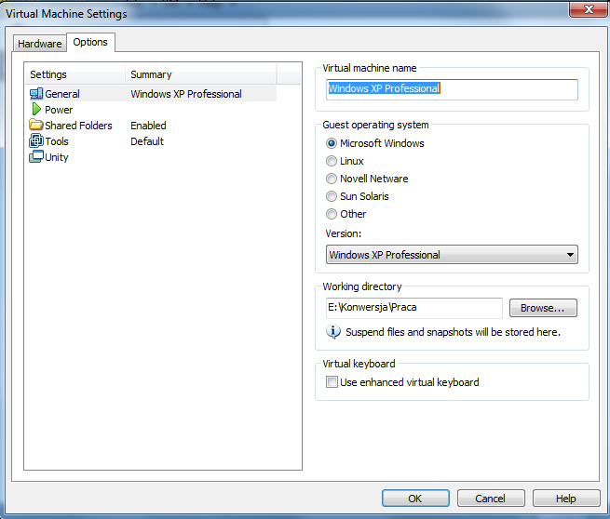610x519 pixels.
Task: Close the Virtual Machine Settings dialog
Action: click(x=589, y=9)
